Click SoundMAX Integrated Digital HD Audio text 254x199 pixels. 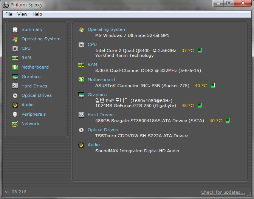[137, 151]
